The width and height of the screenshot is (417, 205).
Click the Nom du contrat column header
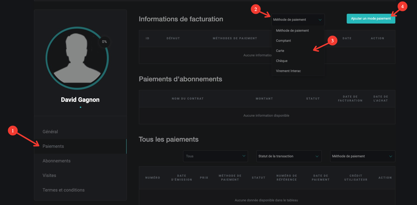click(x=188, y=98)
